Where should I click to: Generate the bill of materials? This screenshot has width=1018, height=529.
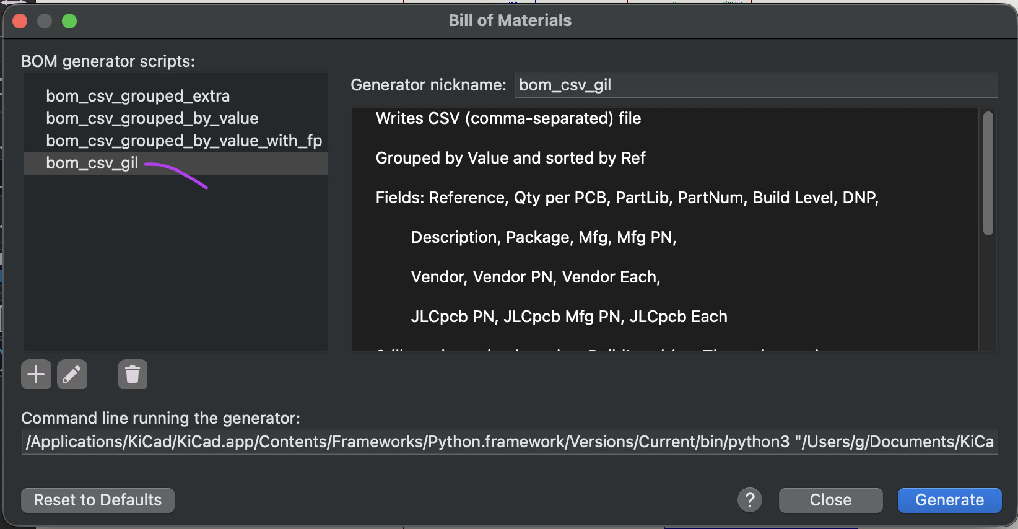(949, 500)
